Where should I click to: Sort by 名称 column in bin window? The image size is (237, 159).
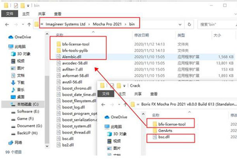click(60, 35)
